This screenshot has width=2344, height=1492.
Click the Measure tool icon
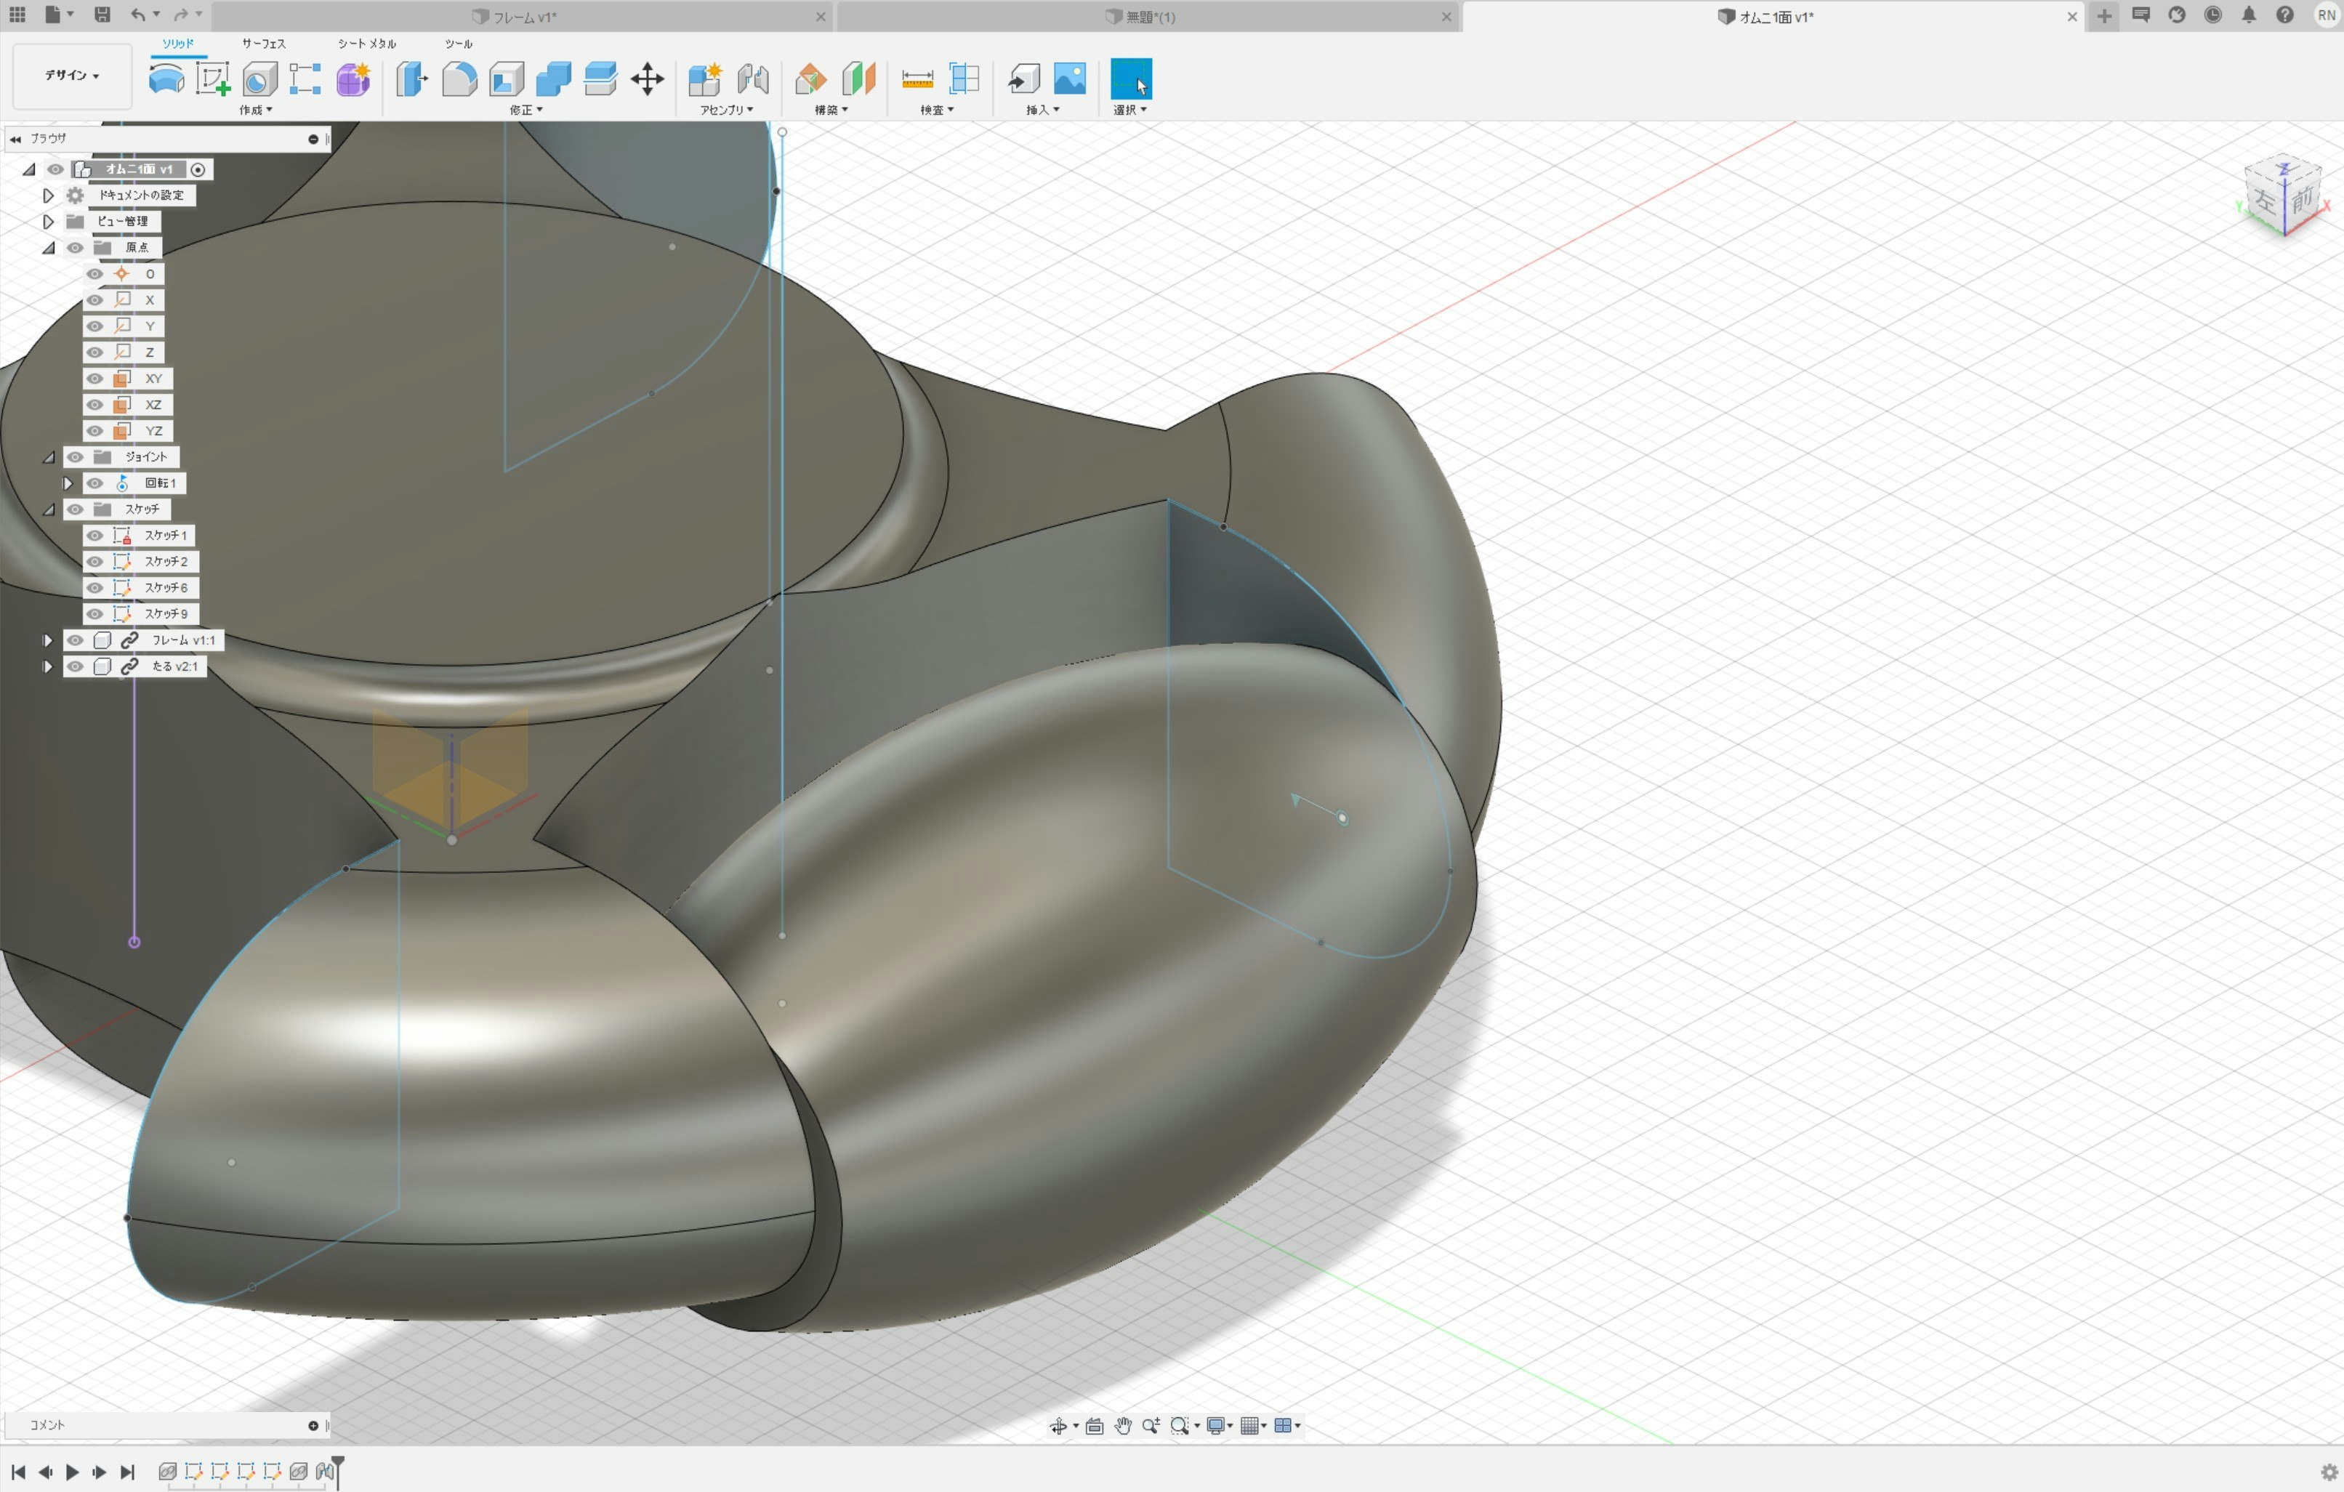click(x=917, y=78)
